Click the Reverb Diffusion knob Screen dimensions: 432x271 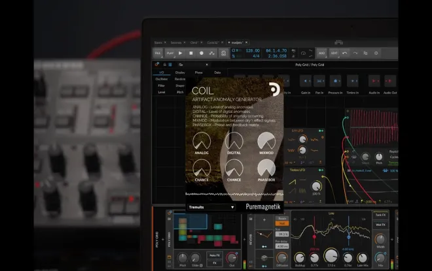click(282, 258)
